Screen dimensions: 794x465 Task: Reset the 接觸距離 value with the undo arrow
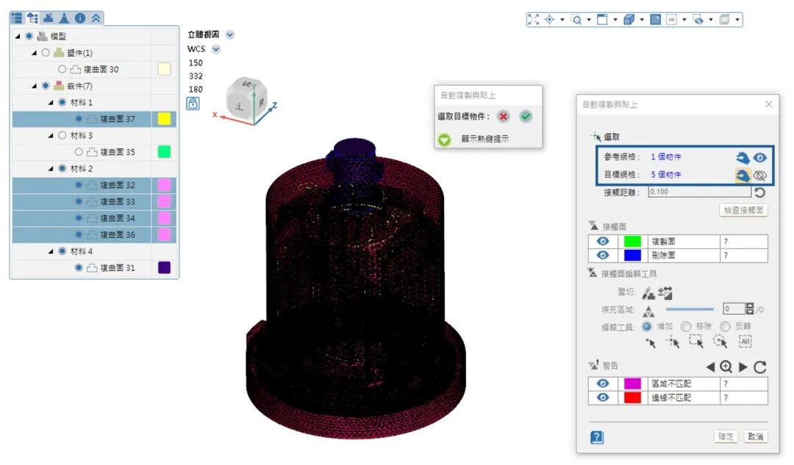tap(759, 192)
